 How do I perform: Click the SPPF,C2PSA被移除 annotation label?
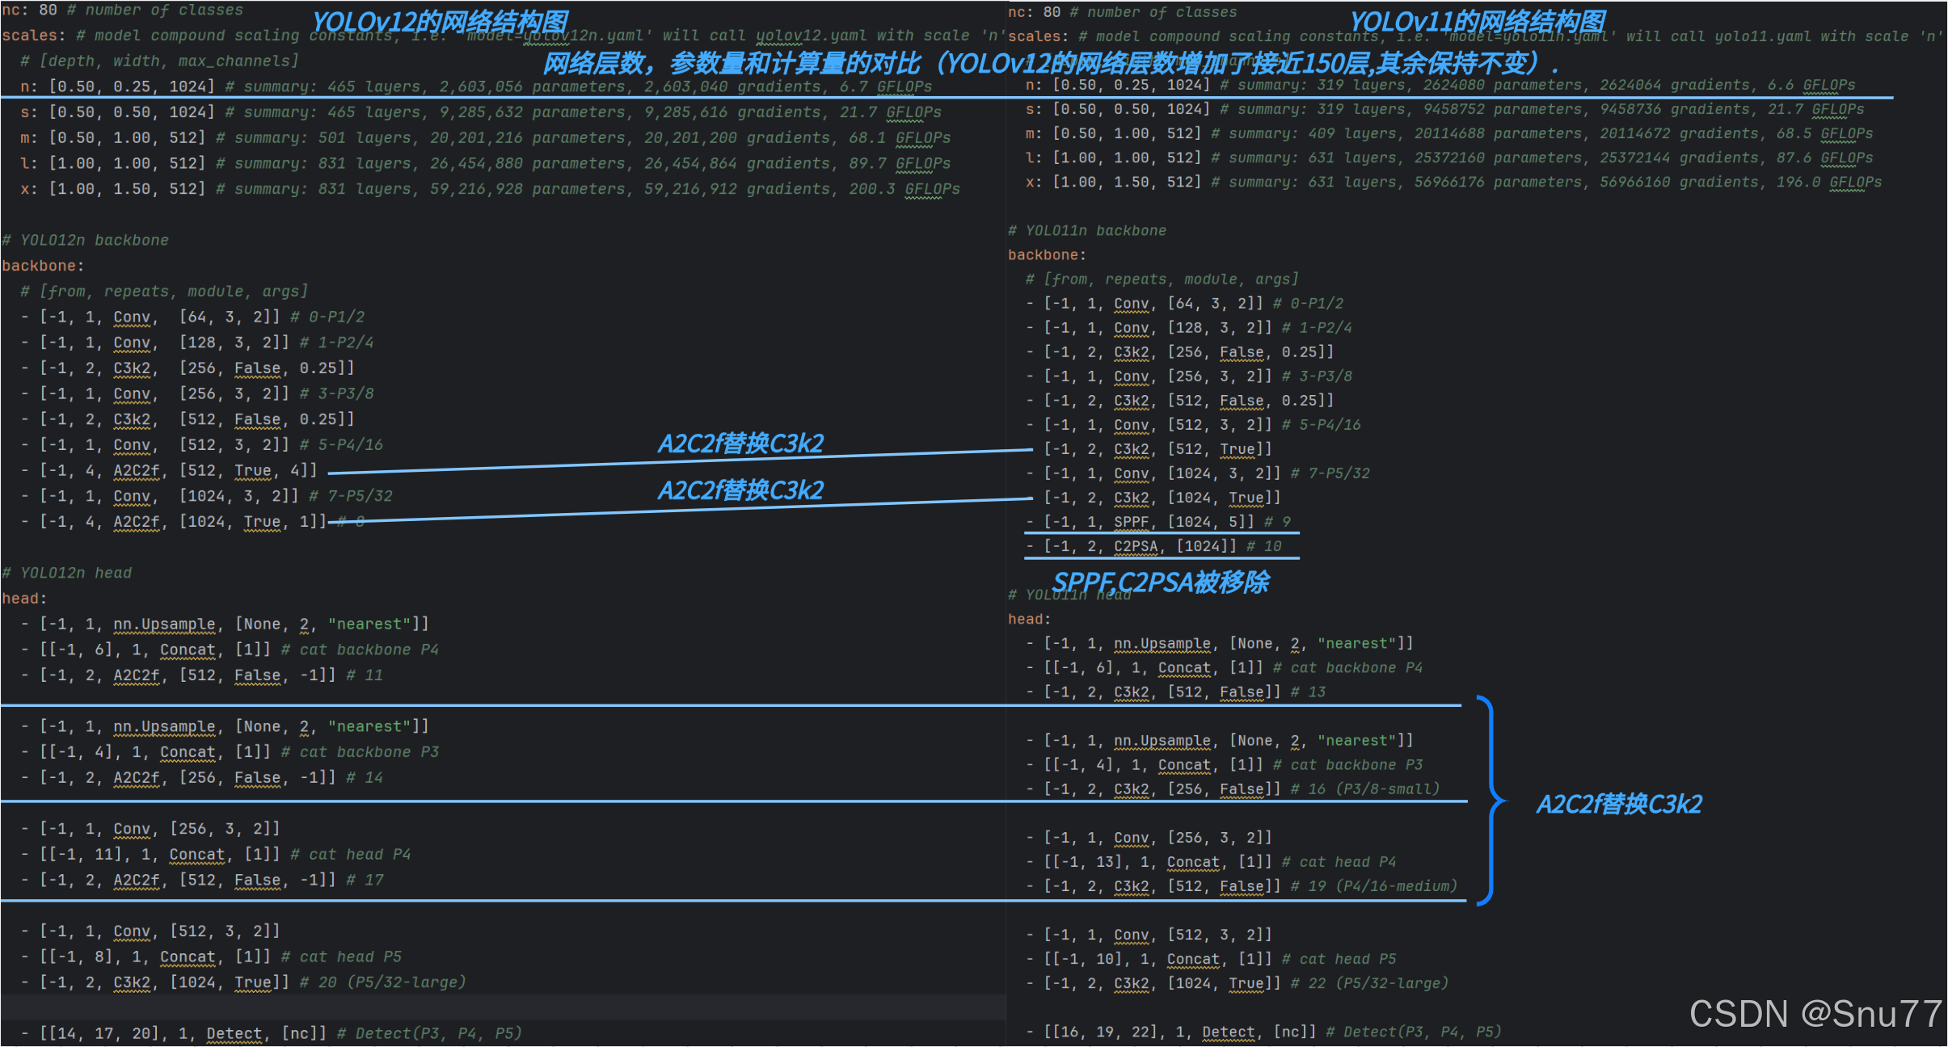coord(1161,582)
